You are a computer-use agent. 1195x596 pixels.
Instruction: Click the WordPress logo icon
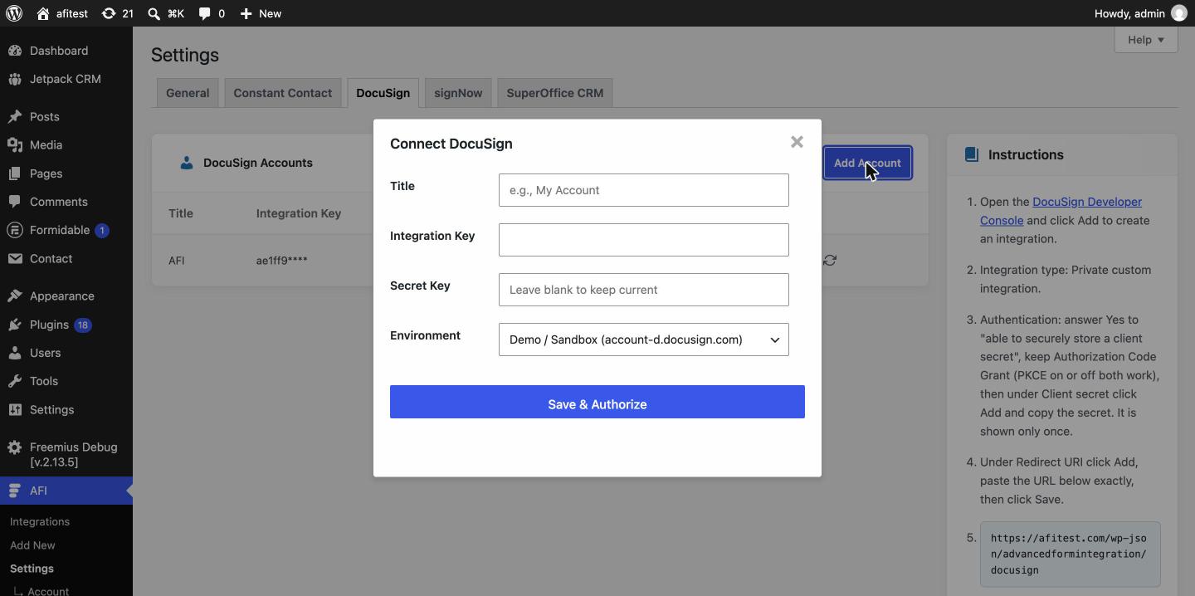pos(14,13)
